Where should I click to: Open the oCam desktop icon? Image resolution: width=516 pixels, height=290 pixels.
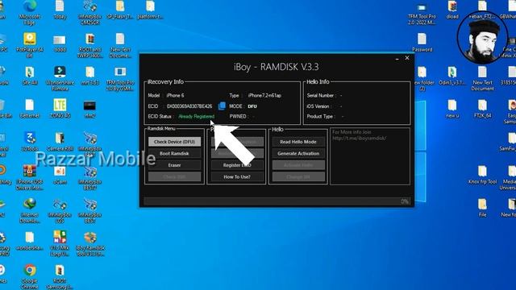60,175
